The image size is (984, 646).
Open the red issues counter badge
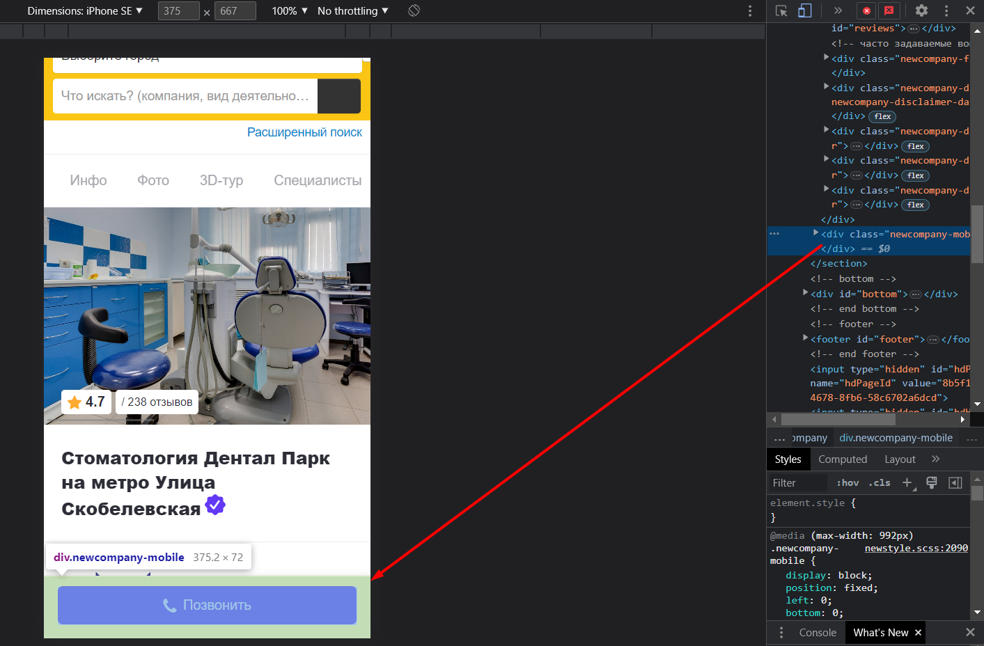click(x=889, y=10)
